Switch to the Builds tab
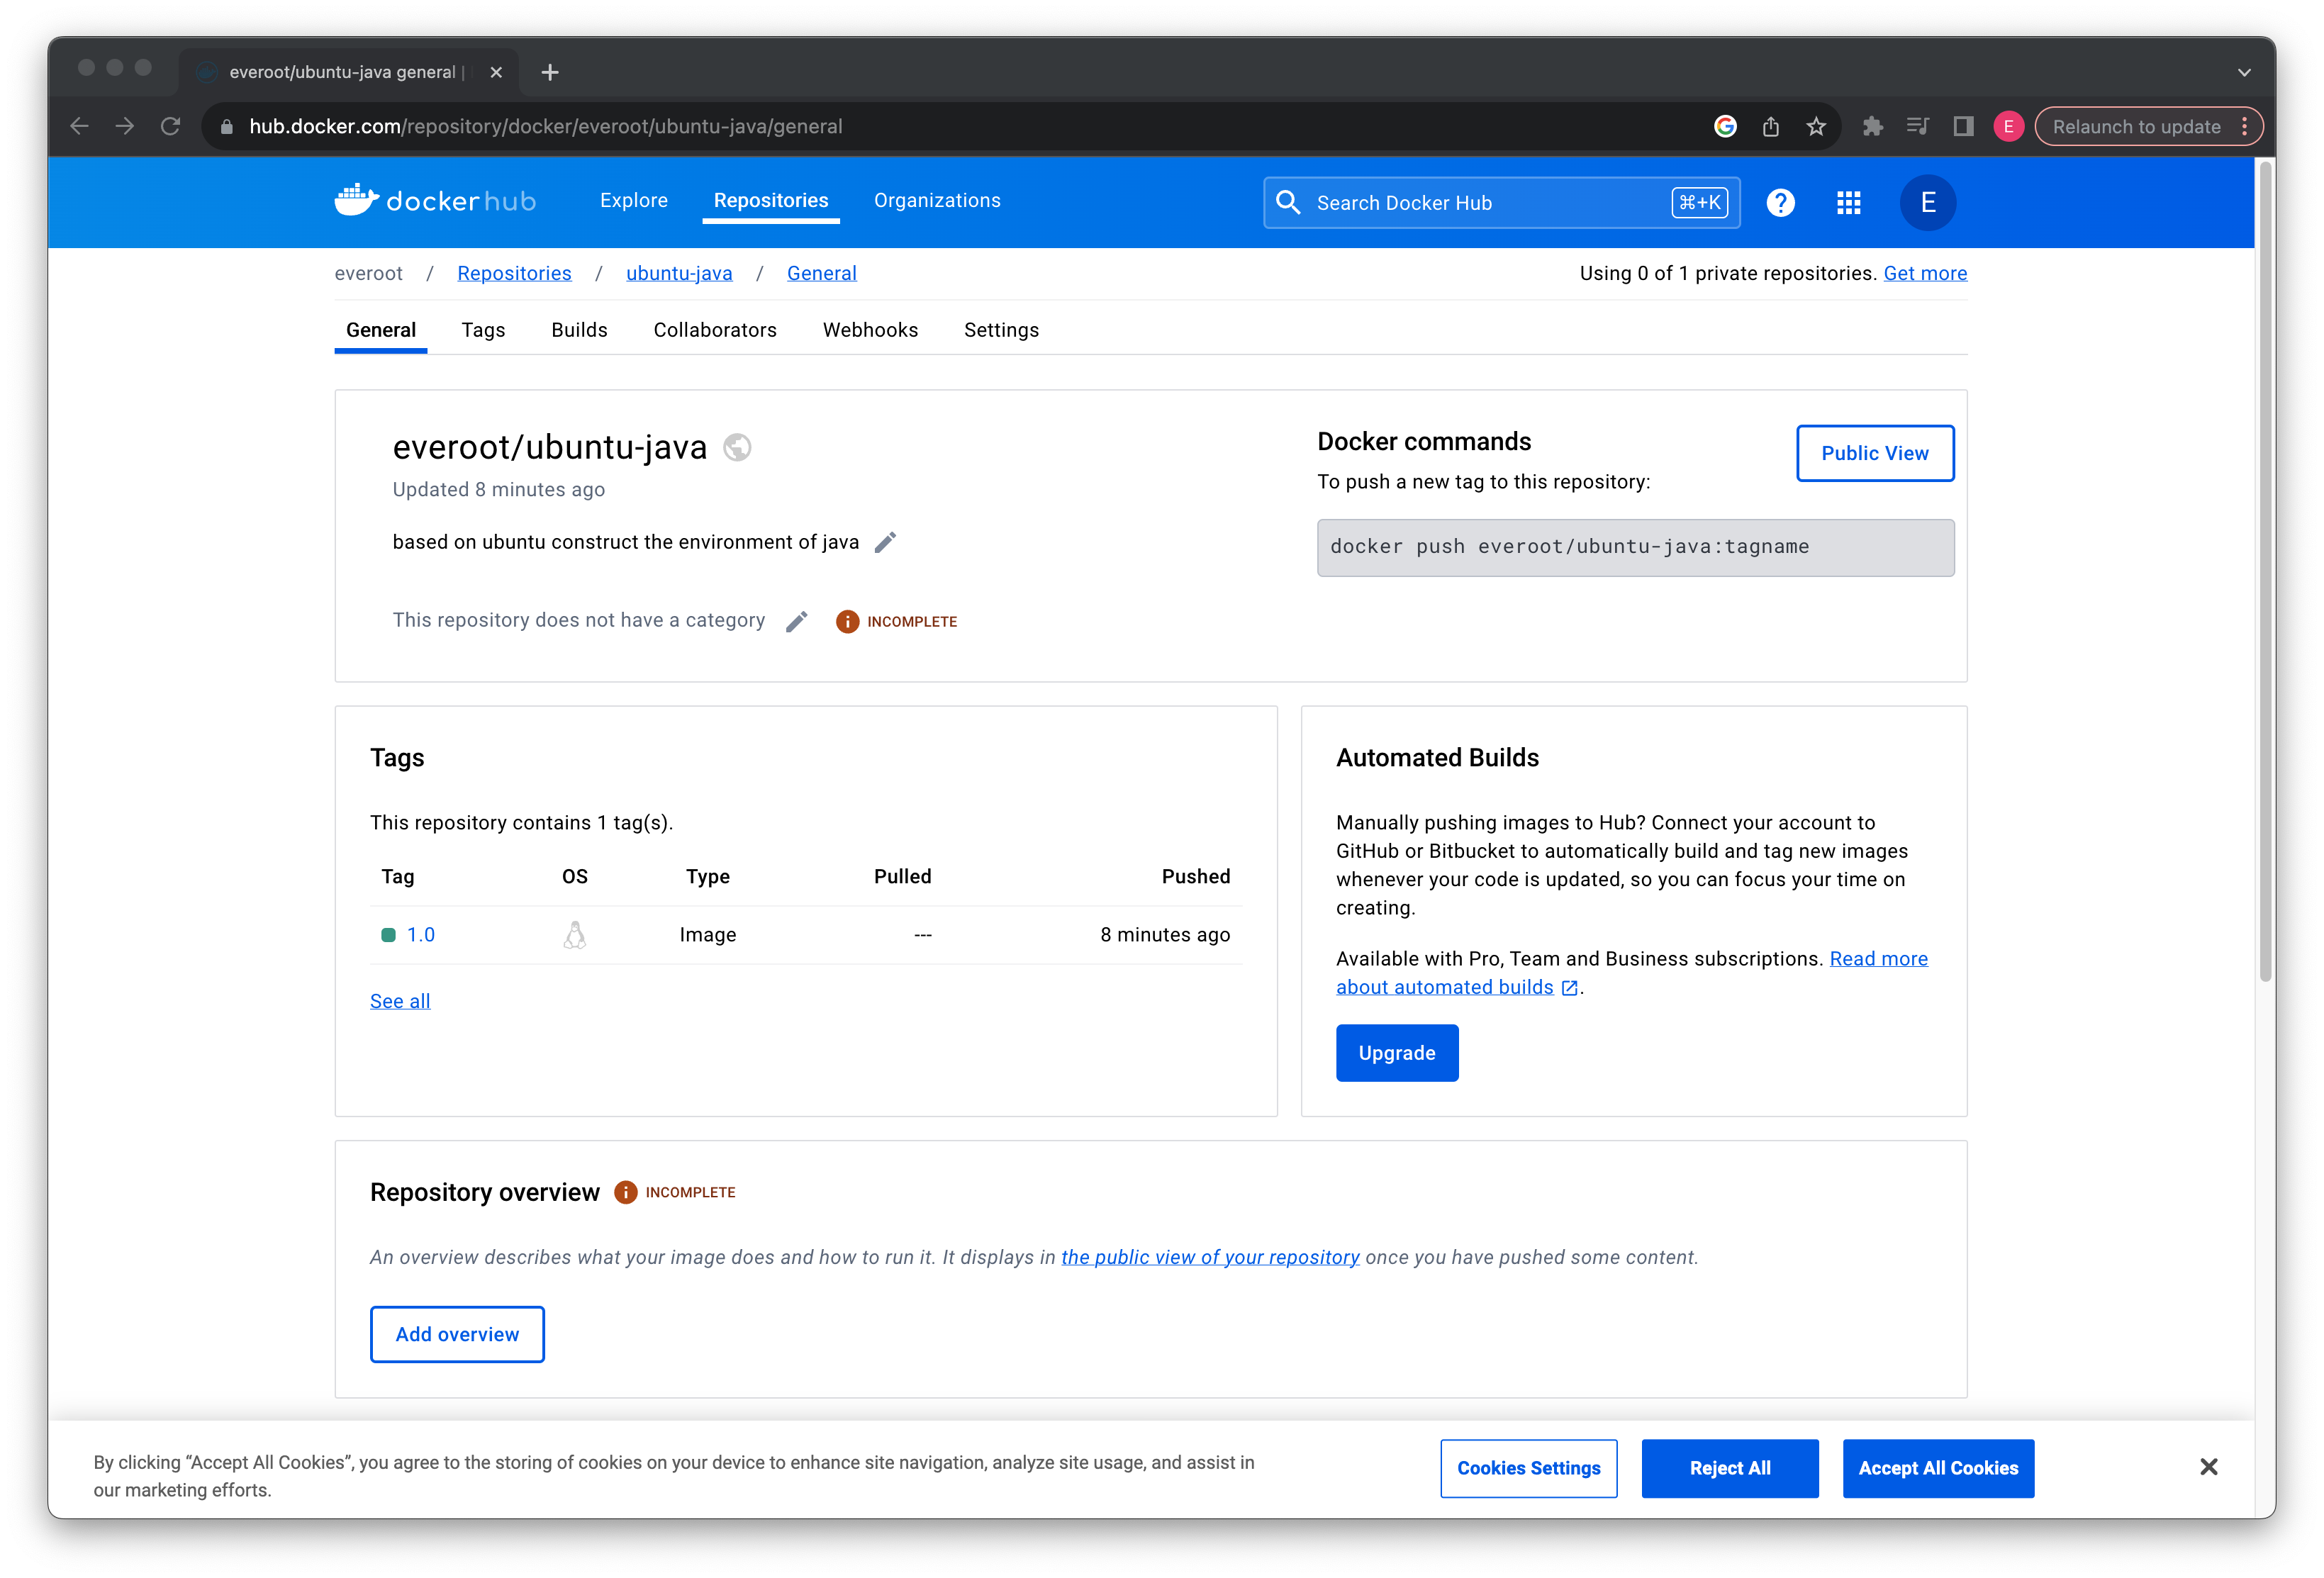This screenshot has width=2324, height=1578. pyautogui.click(x=579, y=330)
